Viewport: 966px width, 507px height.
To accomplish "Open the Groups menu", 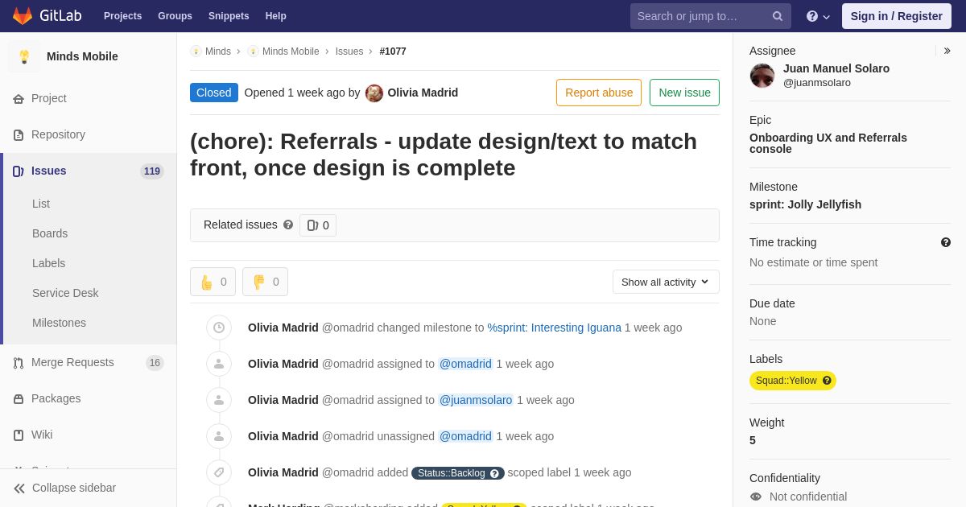I will 175,16.
